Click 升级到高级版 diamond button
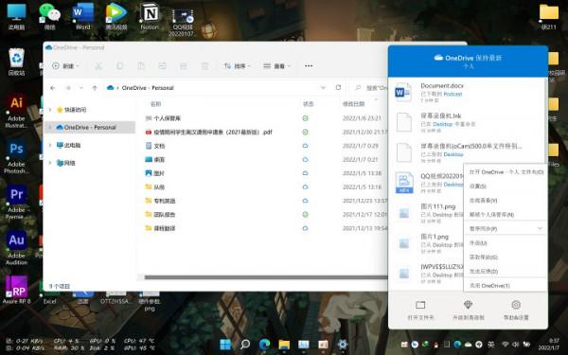Viewport: 568px width, 355px height. (x=468, y=311)
